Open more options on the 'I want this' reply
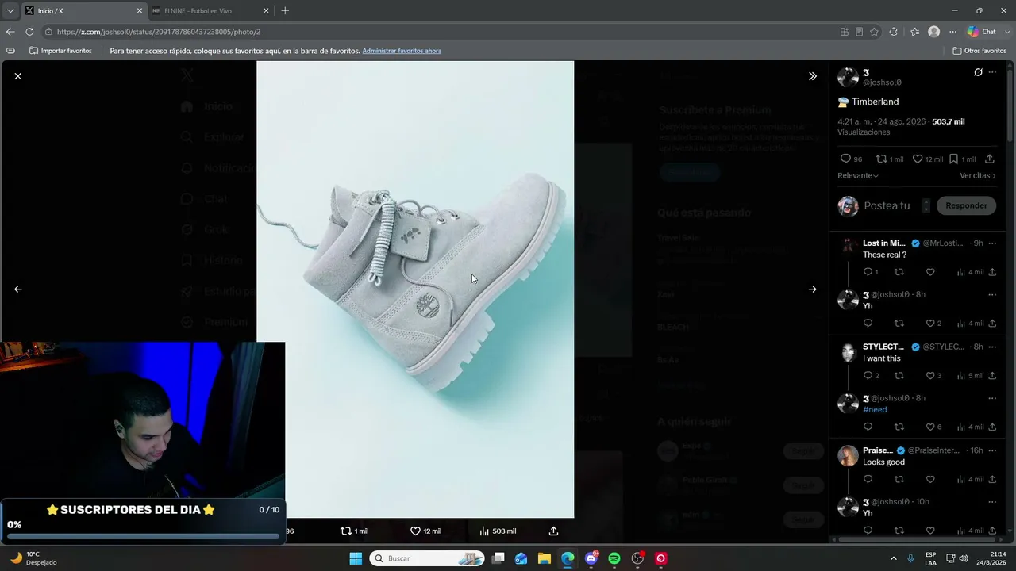This screenshot has width=1016, height=571. tap(992, 347)
